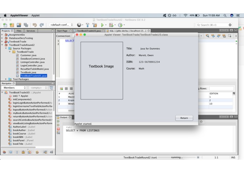This screenshot has height=173, width=244.
Task: Expand the Test Packages folder
Action: tap(6, 79)
